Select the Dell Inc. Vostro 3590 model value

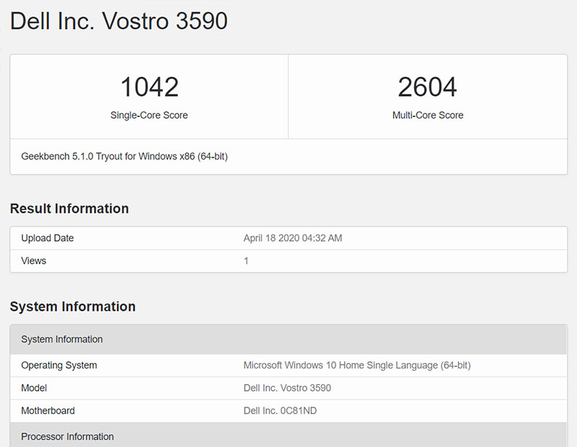coord(287,388)
